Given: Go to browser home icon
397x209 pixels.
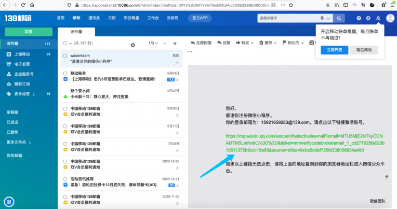Looking at the screenshot, I should click(x=32, y=5).
